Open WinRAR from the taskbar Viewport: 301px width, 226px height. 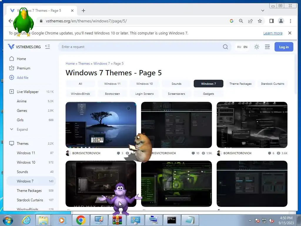click(x=117, y=220)
